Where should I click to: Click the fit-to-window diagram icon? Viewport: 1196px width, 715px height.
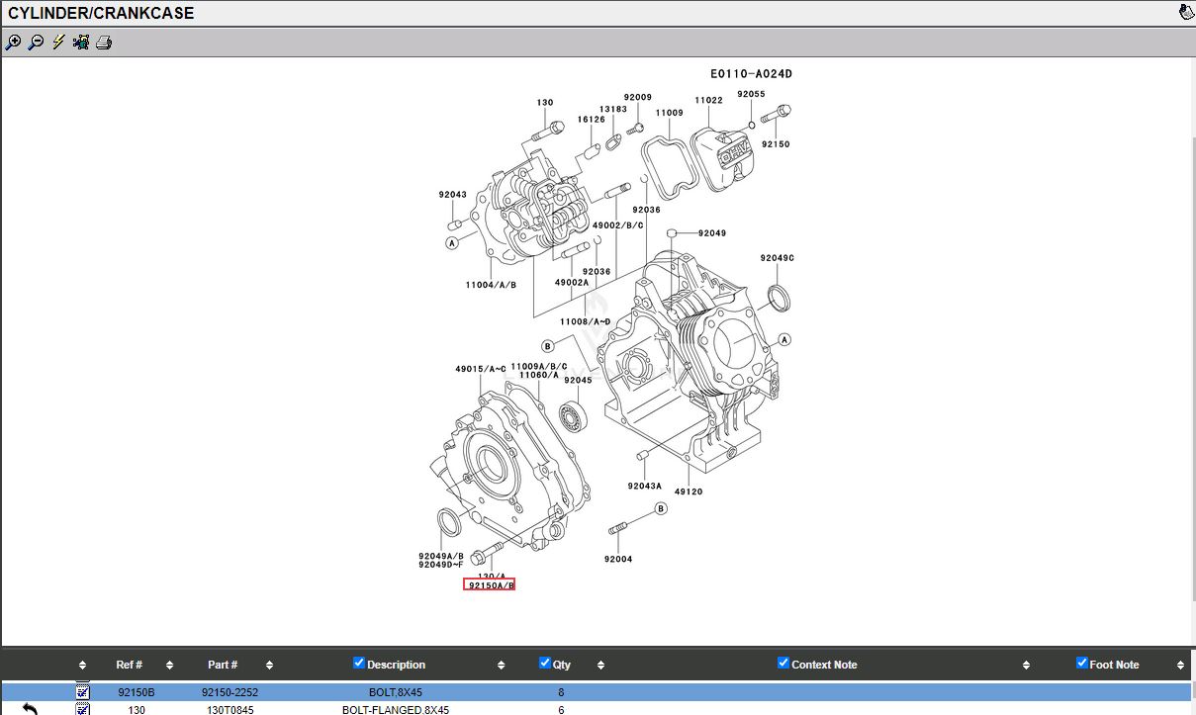coord(81,43)
